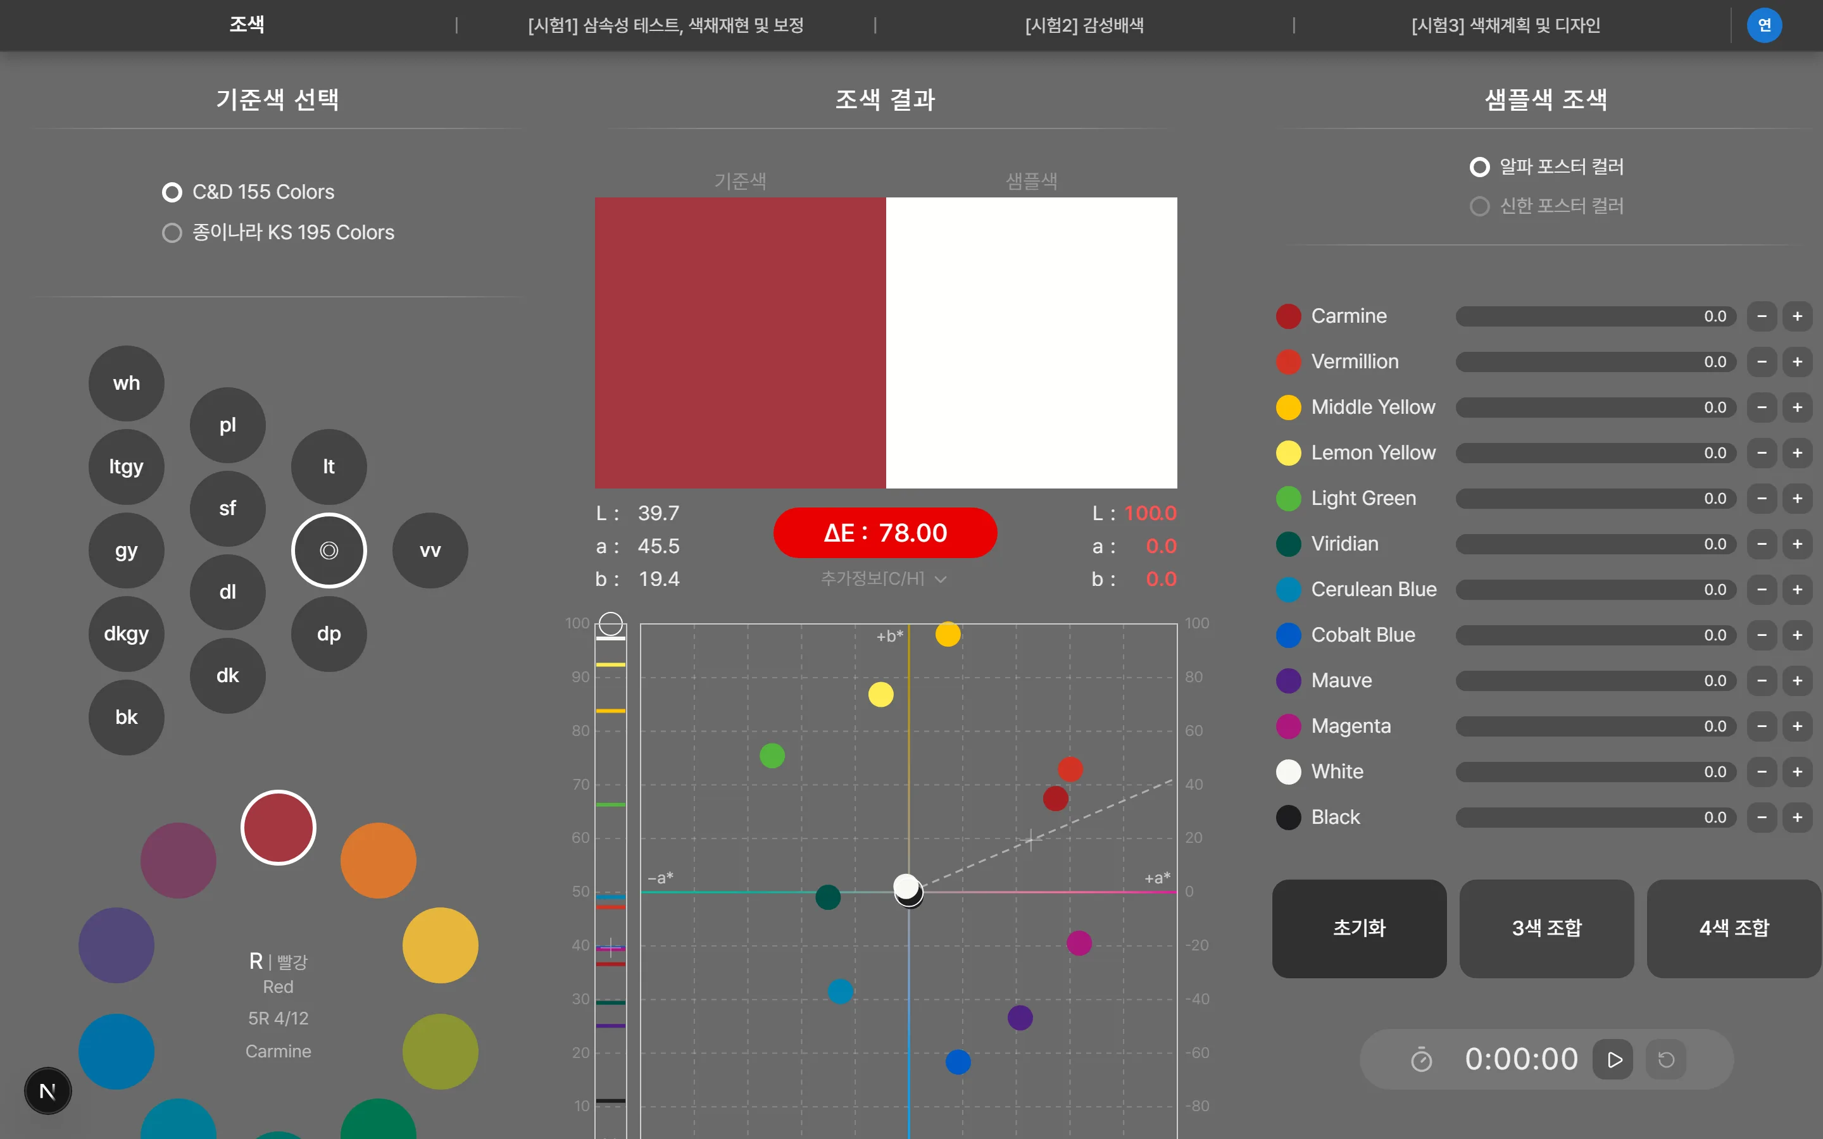1823x1139 pixels.
Task: Decrease Mauve amount with minus button
Action: [1762, 681]
